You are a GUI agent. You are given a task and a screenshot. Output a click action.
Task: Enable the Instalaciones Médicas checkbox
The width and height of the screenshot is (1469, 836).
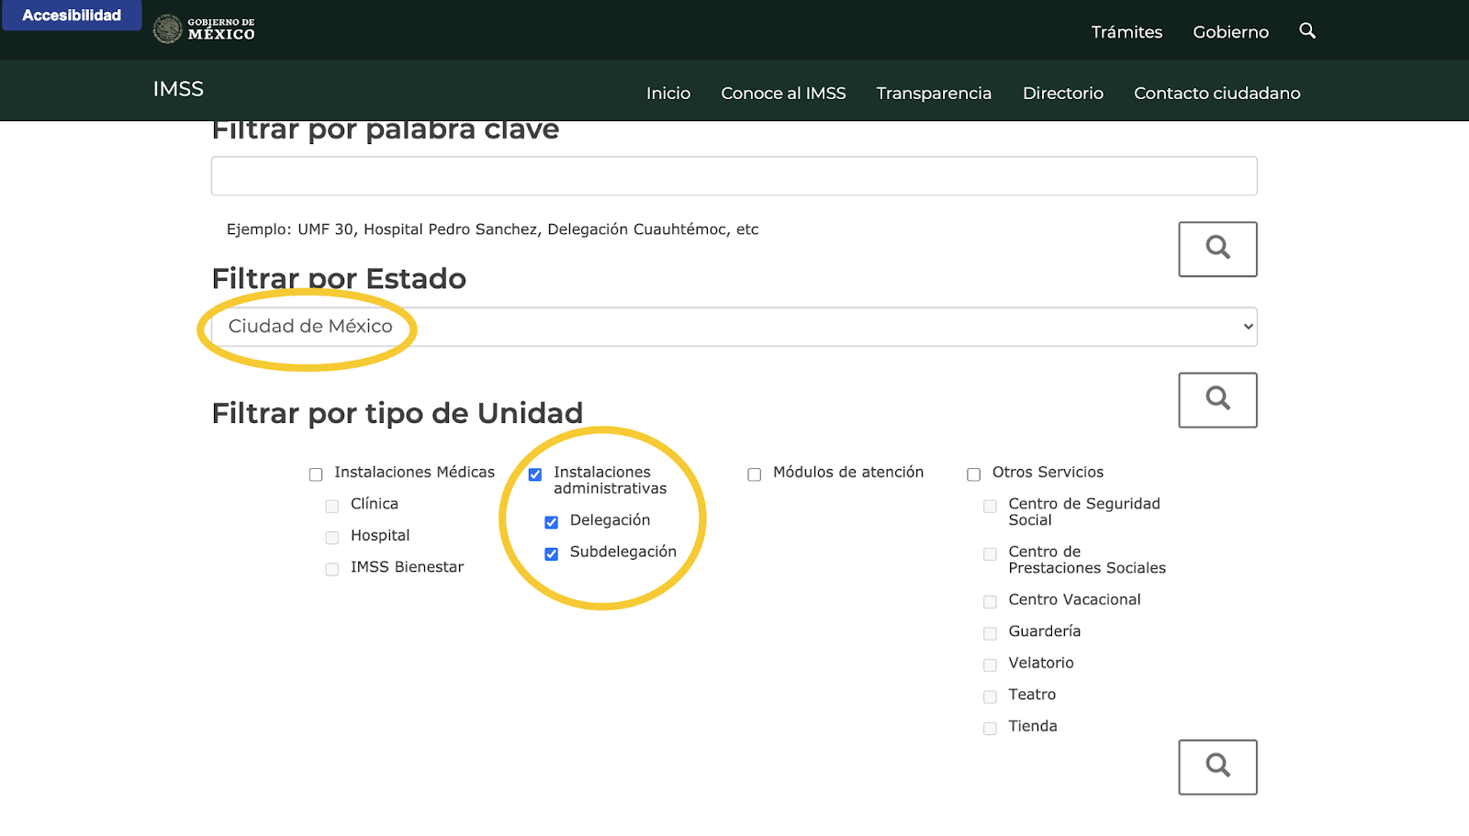pyautogui.click(x=316, y=474)
